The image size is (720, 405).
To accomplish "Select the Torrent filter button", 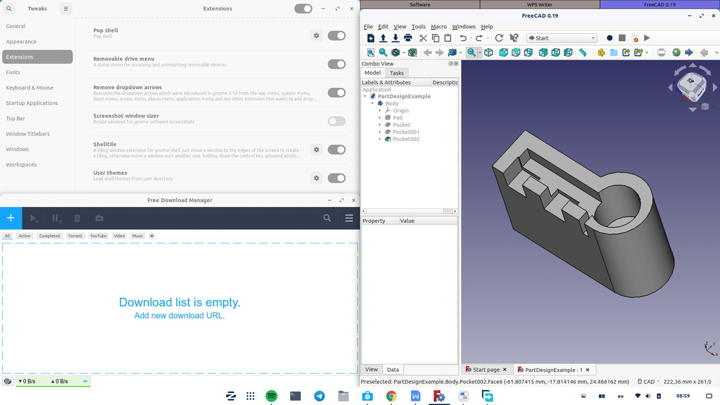I will (x=75, y=236).
